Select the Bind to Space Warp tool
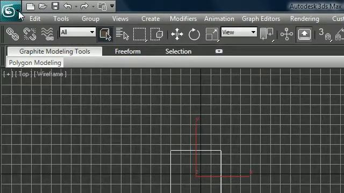 [47, 34]
